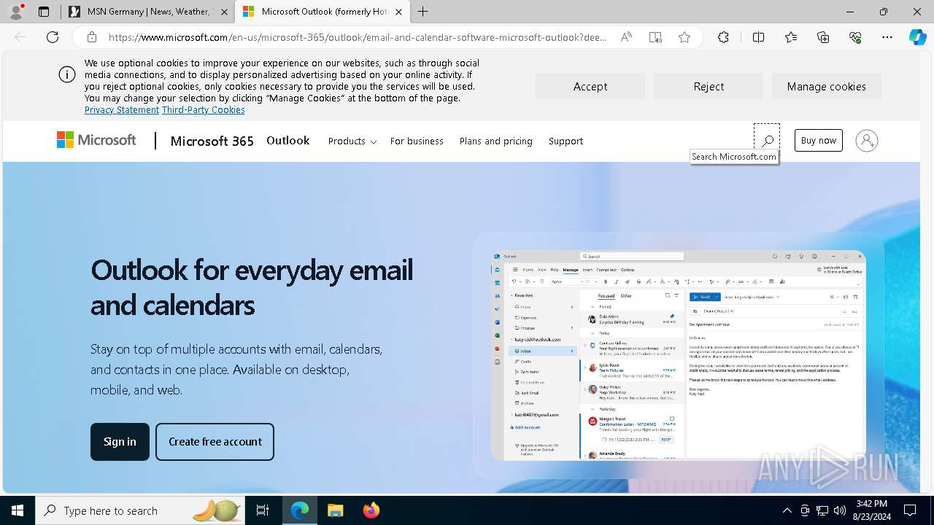Open the Privacy Statement link
The width and height of the screenshot is (934, 525).
[122, 110]
